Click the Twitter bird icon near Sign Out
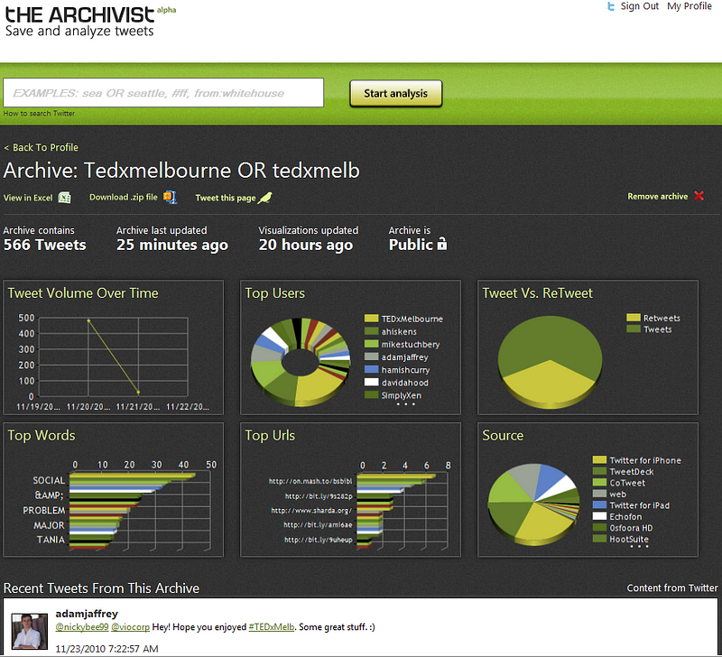This screenshot has width=722, height=657. (x=611, y=6)
